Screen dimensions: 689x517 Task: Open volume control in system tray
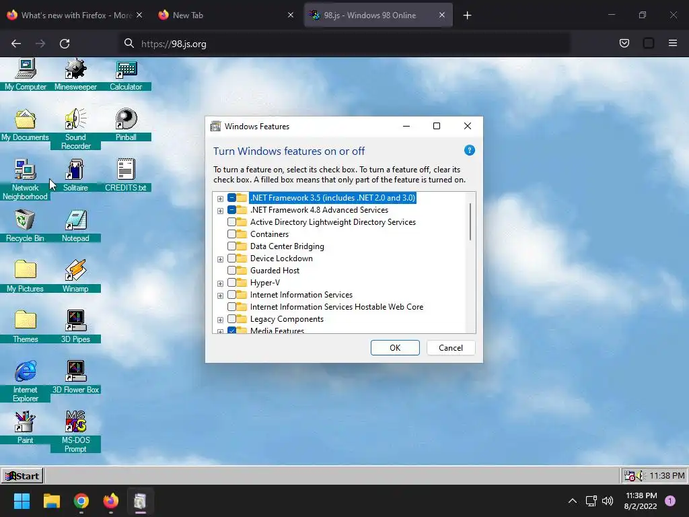coord(608,501)
